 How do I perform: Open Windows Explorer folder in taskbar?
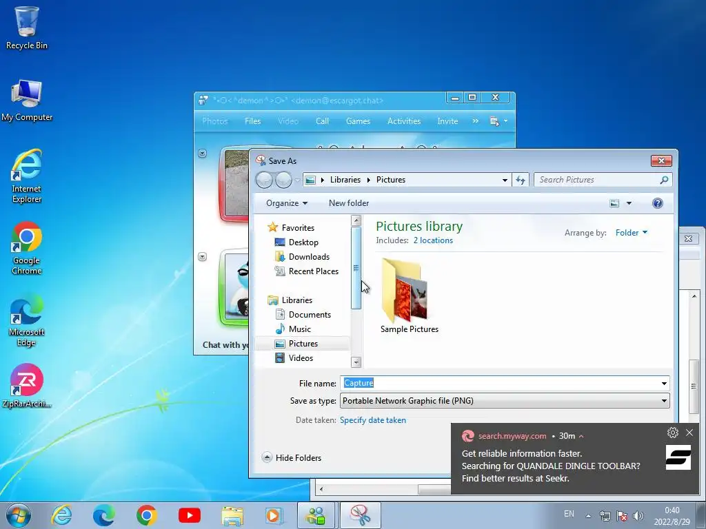(232, 515)
